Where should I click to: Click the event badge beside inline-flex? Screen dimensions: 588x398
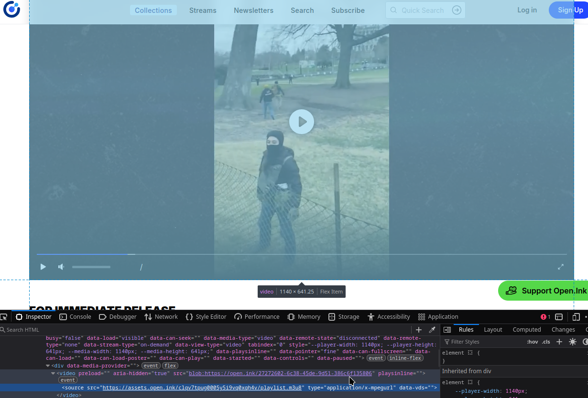pos(376,358)
